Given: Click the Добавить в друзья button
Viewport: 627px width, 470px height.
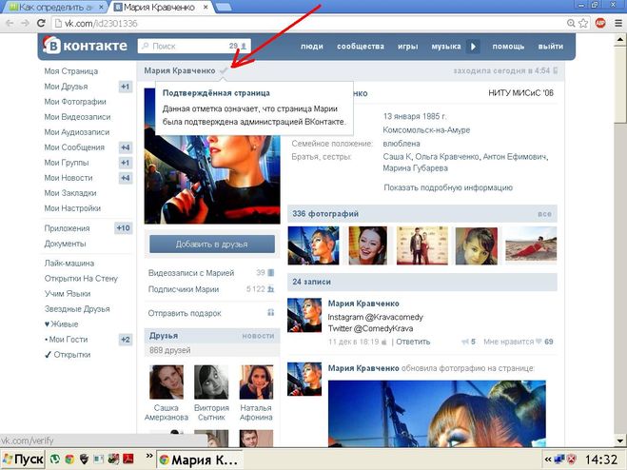Looking at the screenshot, I should tap(212, 244).
